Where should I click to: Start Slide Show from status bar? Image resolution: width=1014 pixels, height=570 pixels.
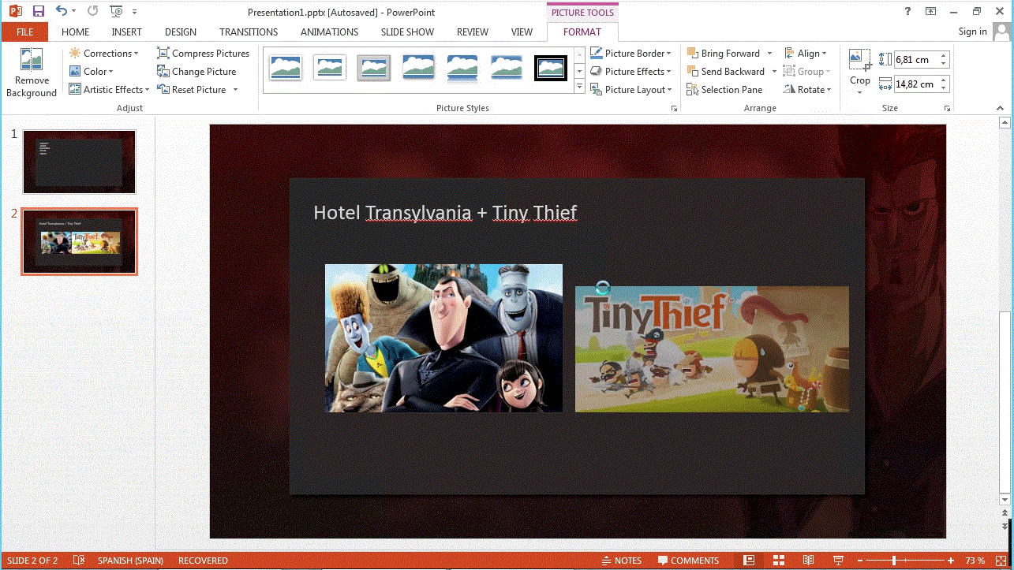pyautogui.click(x=837, y=561)
